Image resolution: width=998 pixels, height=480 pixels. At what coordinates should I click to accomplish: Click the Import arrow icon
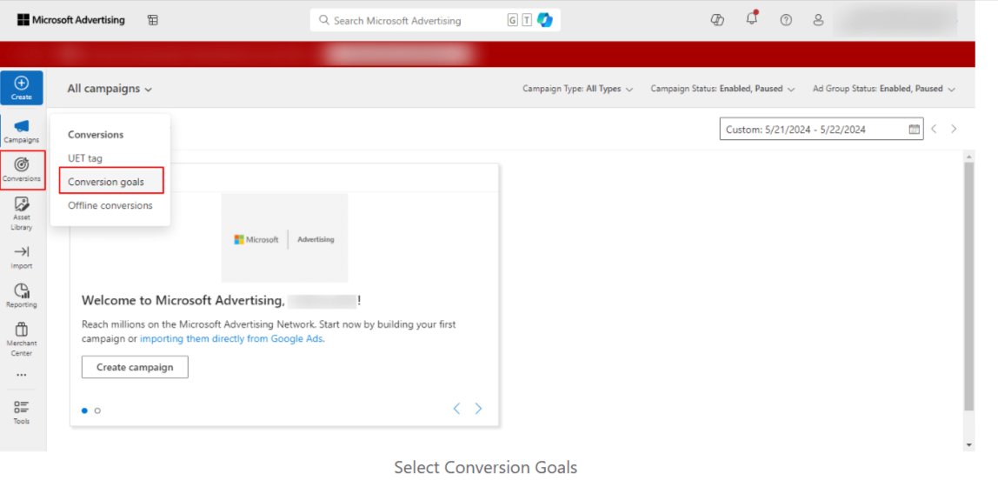click(x=22, y=257)
